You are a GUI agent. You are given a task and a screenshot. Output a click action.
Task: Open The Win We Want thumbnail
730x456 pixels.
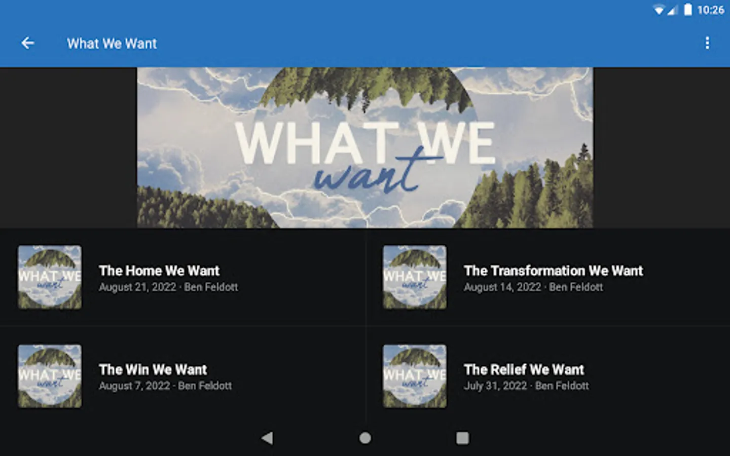point(50,376)
